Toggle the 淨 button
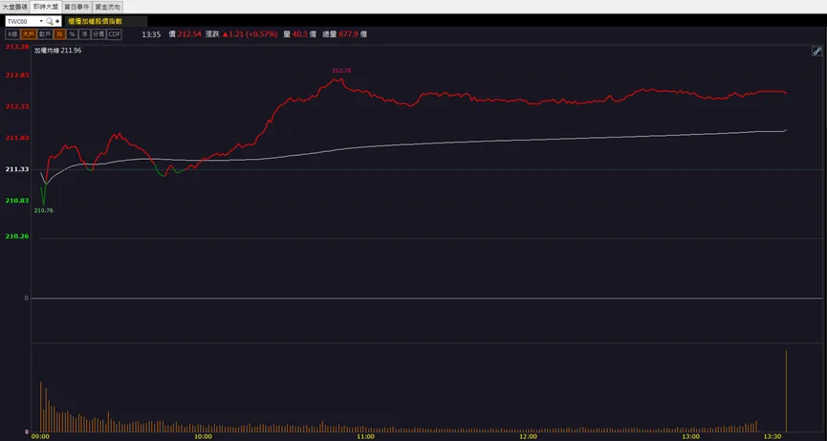 coord(84,34)
